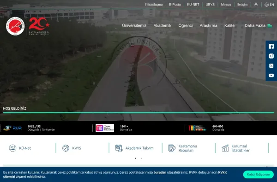277x182 pixels.
Task: Open the X (Twitter) social icon
Action: coord(271,66)
